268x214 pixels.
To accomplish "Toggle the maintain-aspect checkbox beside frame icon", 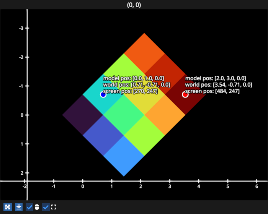I will (x=46, y=207).
